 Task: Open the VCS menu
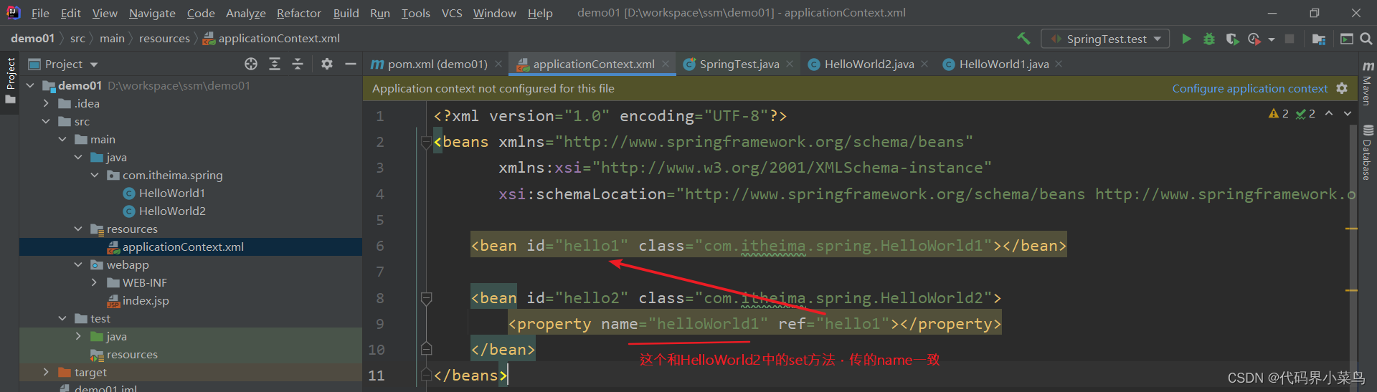pyautogui.click(x=452, y=13)
